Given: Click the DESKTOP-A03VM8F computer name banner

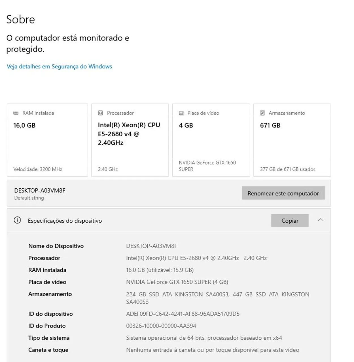Looking at the screenshot, I should [x=169, y=193].
